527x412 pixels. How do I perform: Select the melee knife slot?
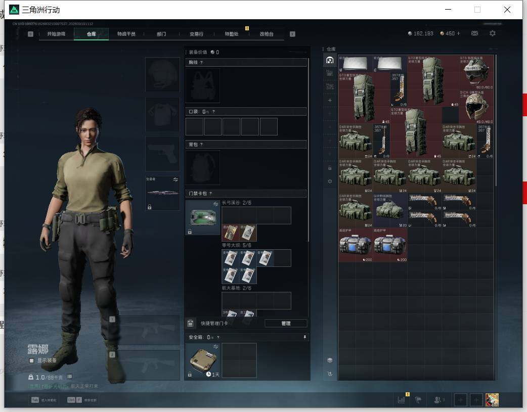[162, 193]
